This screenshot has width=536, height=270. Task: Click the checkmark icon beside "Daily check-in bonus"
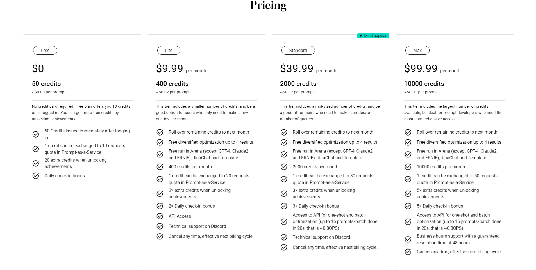(36, 176)
